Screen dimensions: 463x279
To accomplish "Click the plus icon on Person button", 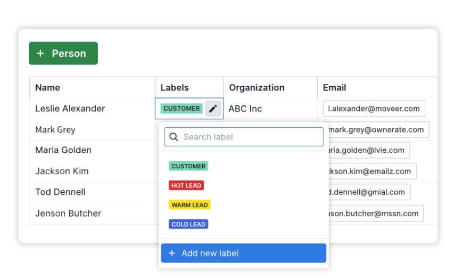I will (40, 53).
